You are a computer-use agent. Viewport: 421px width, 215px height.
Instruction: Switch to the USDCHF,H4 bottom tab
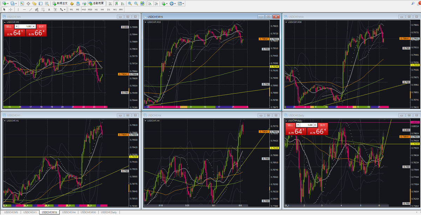pyautogui.click(x=69, y=212)
